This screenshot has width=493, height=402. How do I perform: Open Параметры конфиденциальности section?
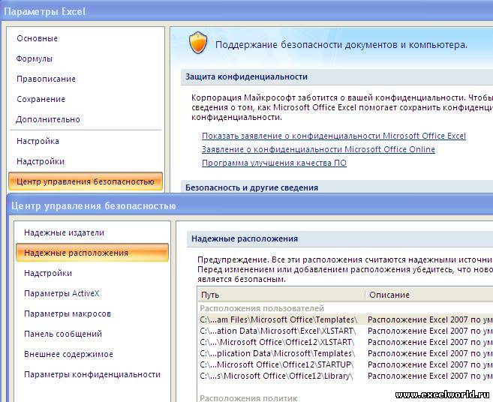point(92,375)
